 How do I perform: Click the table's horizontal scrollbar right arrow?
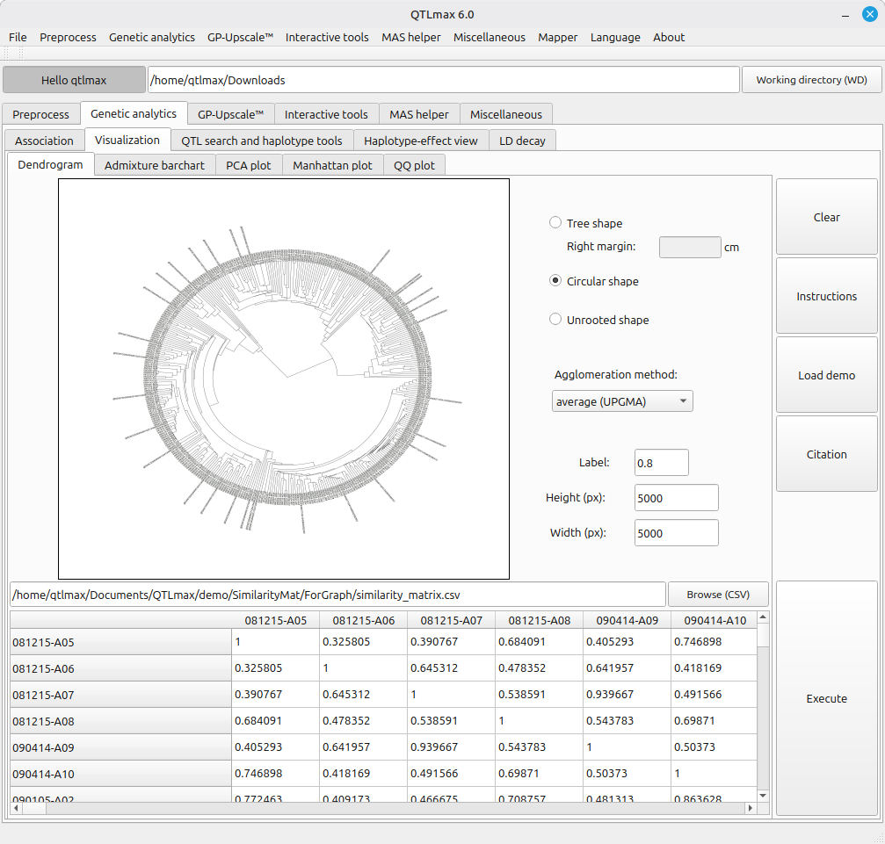coord(751,808)
